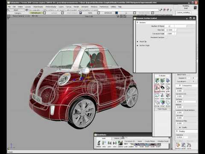
Task: Click the first icon in Evaluate third row
Action: 157,95
